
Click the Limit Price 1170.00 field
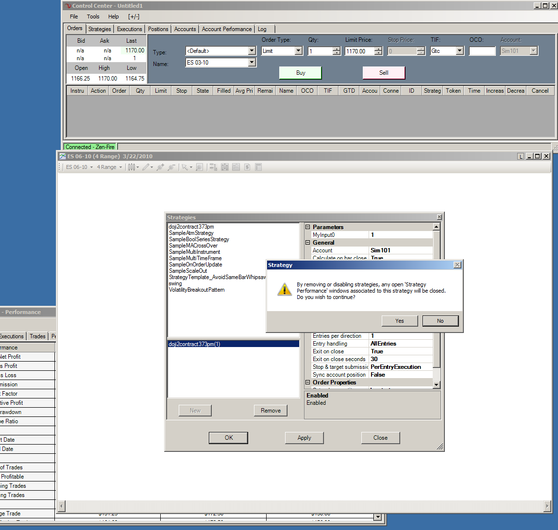(360, 51)
